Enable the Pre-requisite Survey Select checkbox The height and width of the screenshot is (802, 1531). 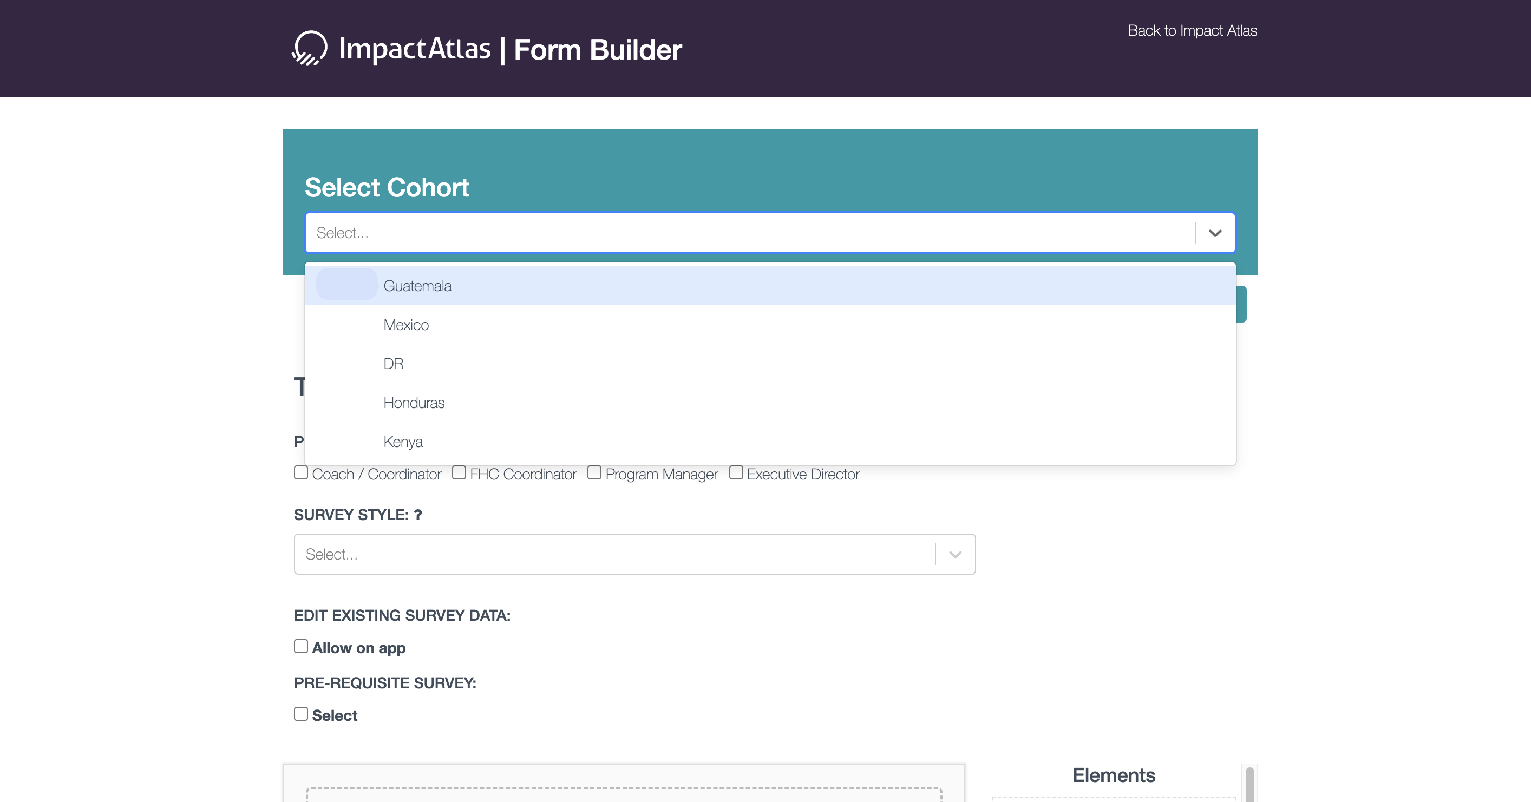[301, 714]
